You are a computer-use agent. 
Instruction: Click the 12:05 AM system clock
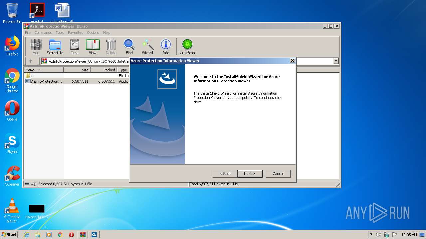409,235
